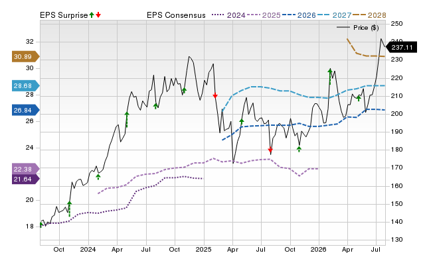
Task: Click the 2024 dotted purple legend entry
Action: [x=228, y=15]
